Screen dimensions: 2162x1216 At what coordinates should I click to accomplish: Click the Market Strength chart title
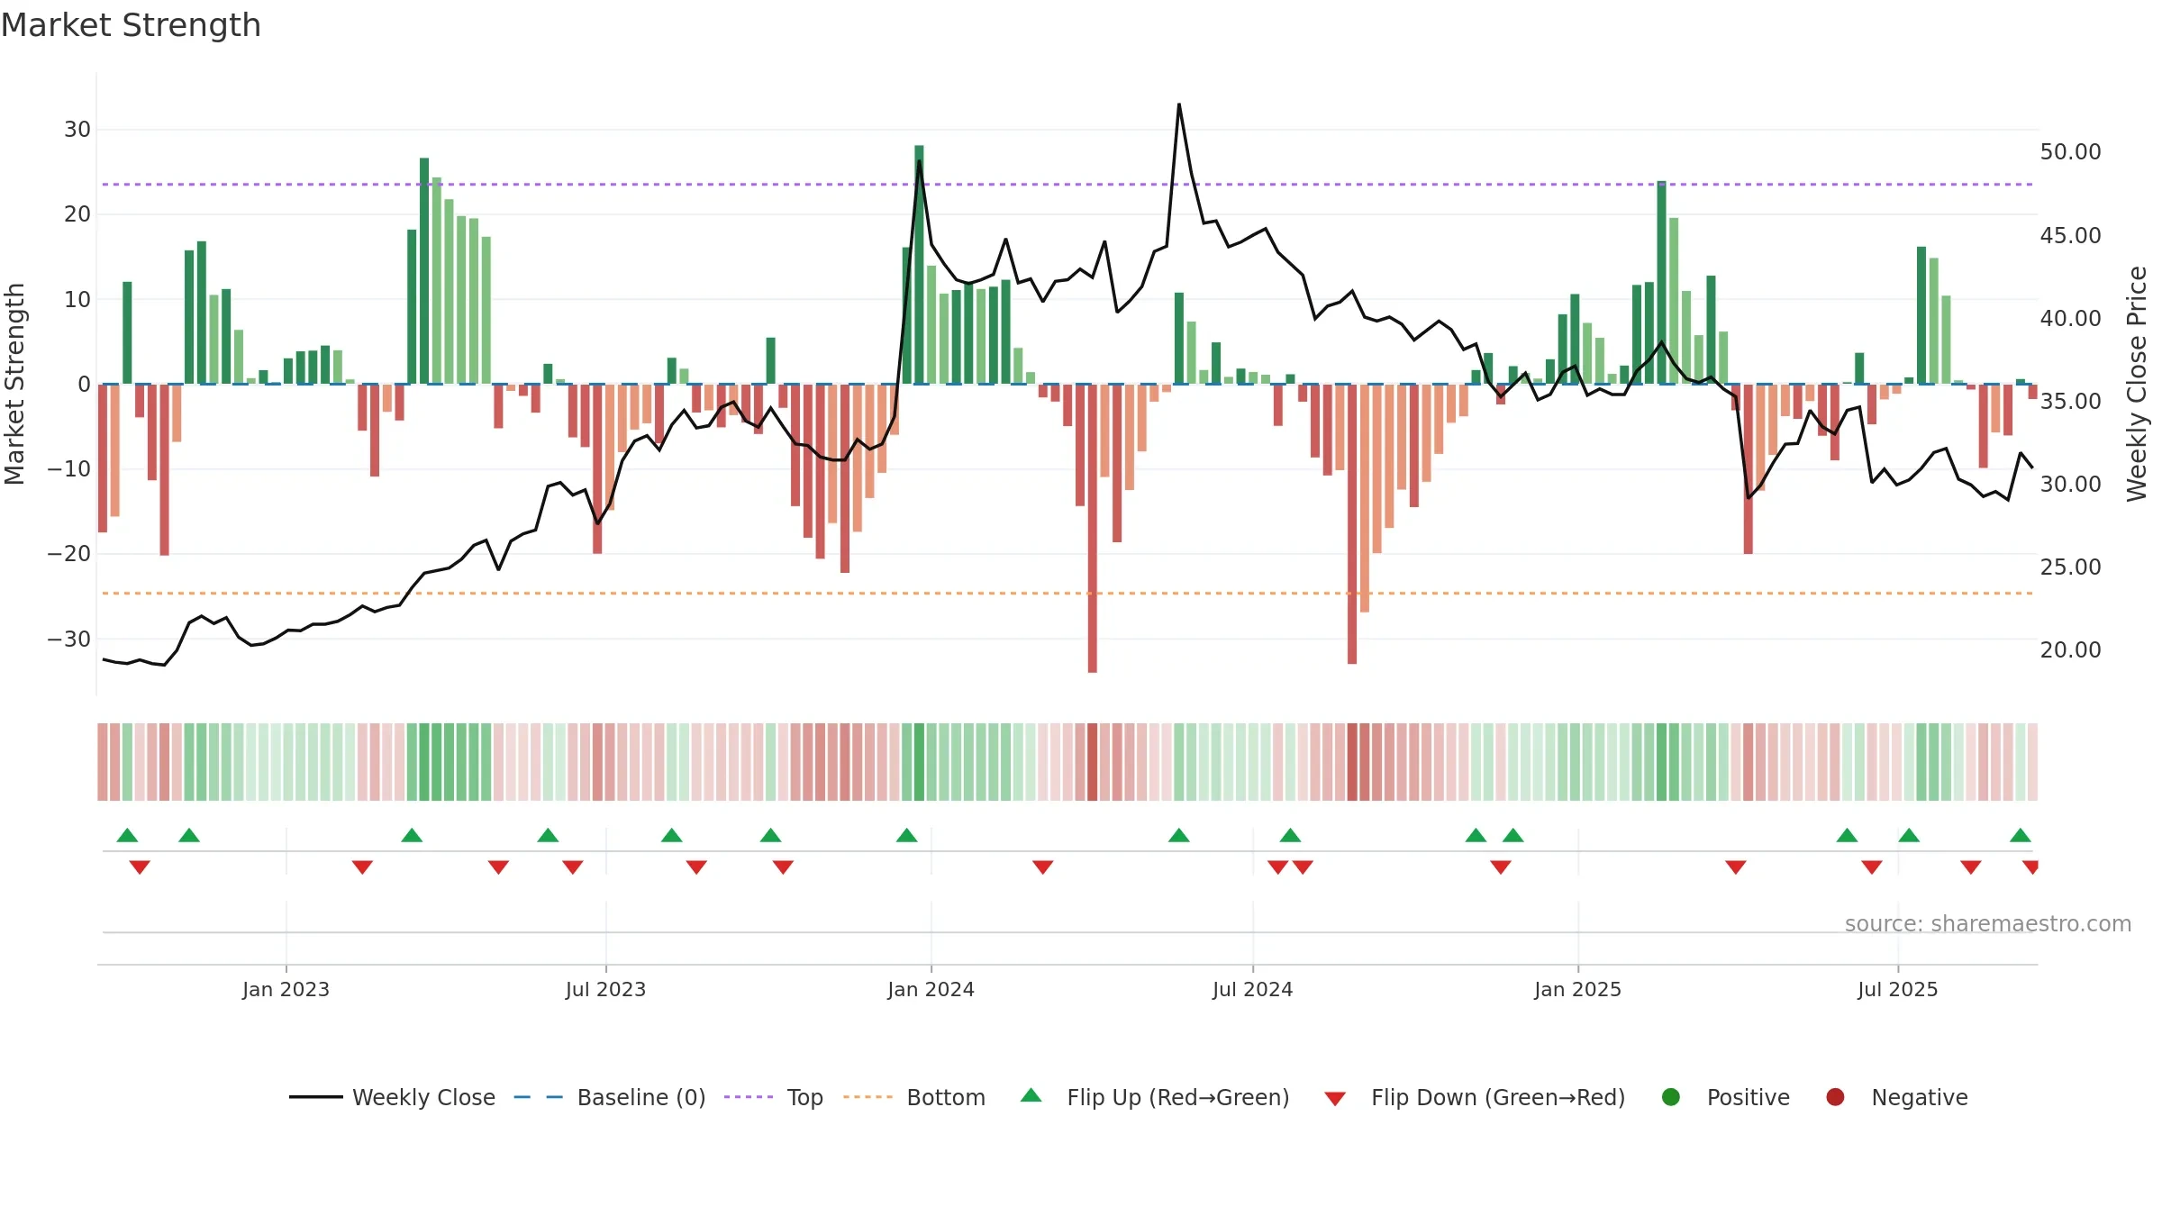coord(131,25)
